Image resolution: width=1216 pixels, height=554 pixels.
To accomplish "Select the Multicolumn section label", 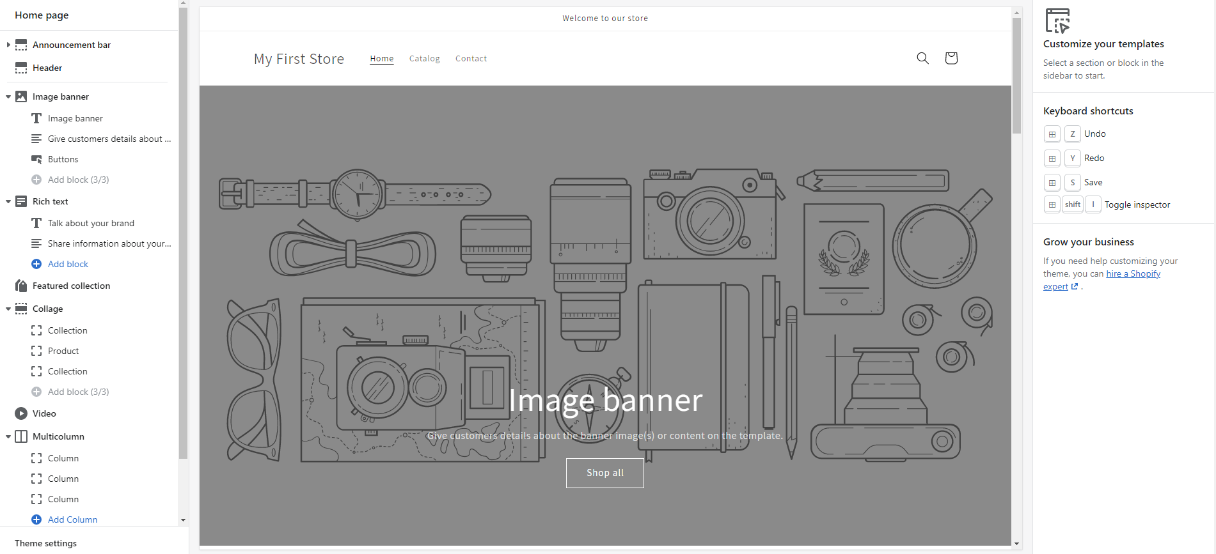I will pyautogui.click(x=58, y=436).
